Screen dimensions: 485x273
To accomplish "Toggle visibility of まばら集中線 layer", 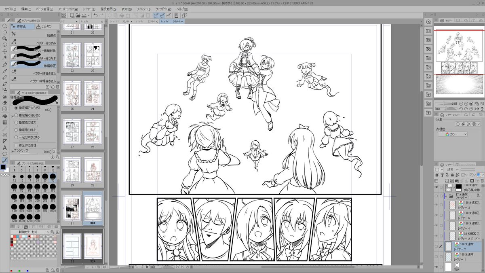I will point(436,187).
